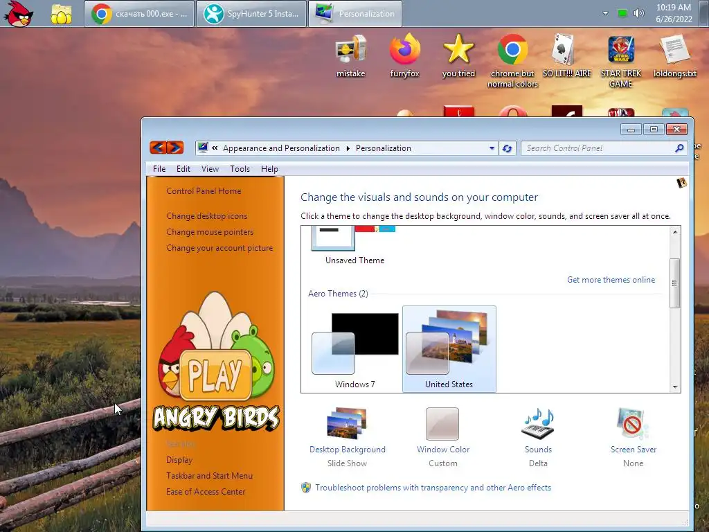Select the United States Aero theme
This screenshot has width=709, height=532.
click(449, 349)
